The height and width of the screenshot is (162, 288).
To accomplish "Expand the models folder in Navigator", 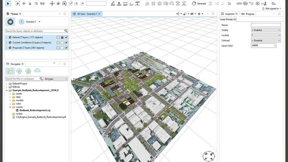I will (x=10, y=100).
